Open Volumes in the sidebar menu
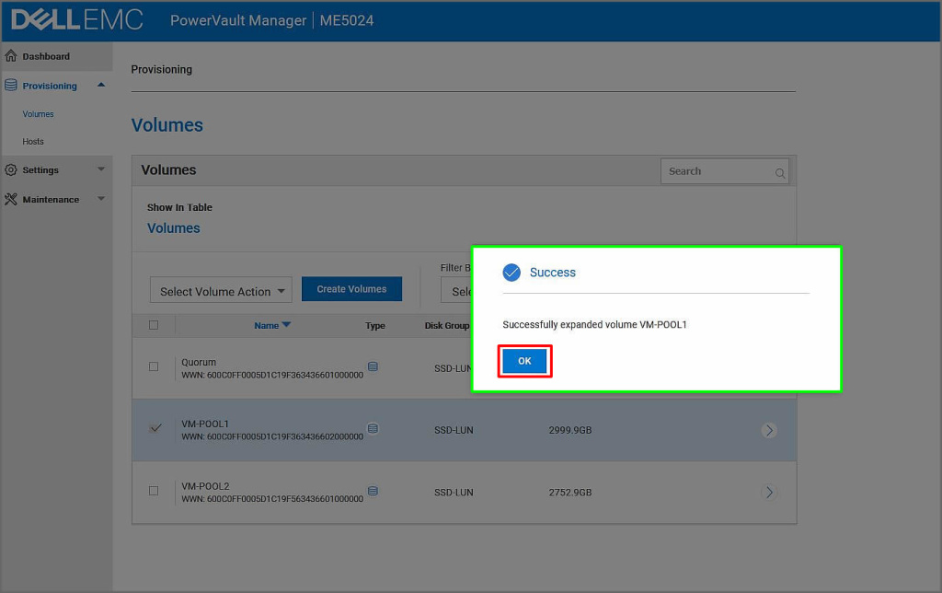Image resolution: width=942 pixels, height=593 pixels. (x=39, y=114)
